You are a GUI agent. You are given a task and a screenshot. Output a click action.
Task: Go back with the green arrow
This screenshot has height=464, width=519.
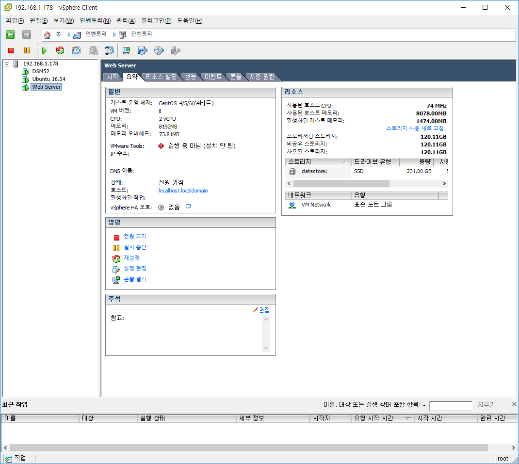10,34
